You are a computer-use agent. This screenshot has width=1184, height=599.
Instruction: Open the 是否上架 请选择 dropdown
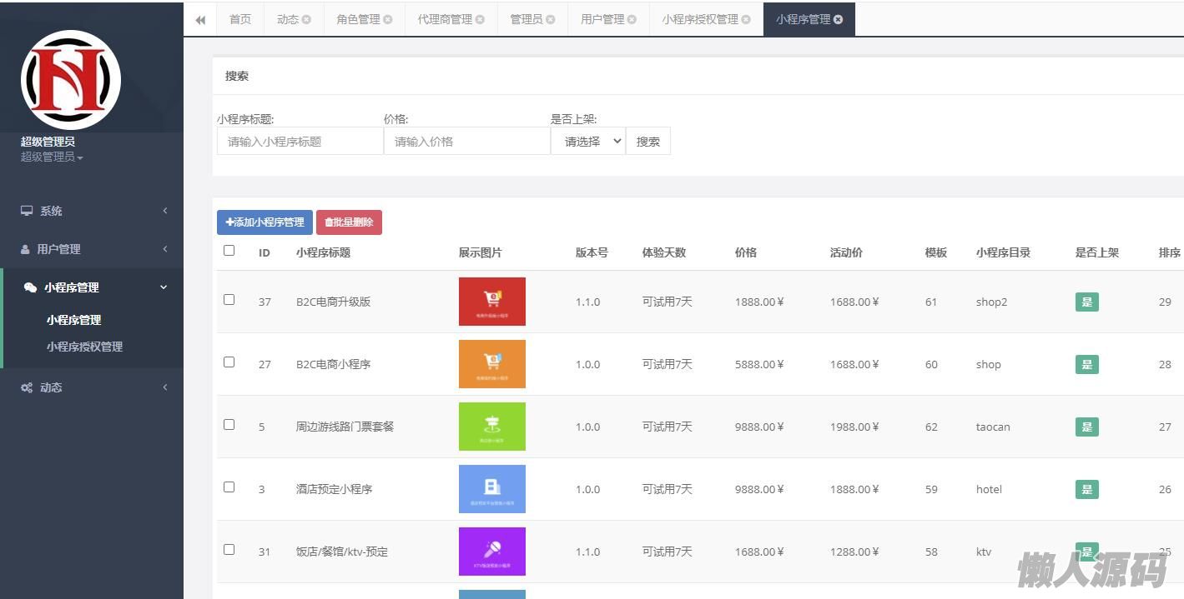click(x=588, y=142)
